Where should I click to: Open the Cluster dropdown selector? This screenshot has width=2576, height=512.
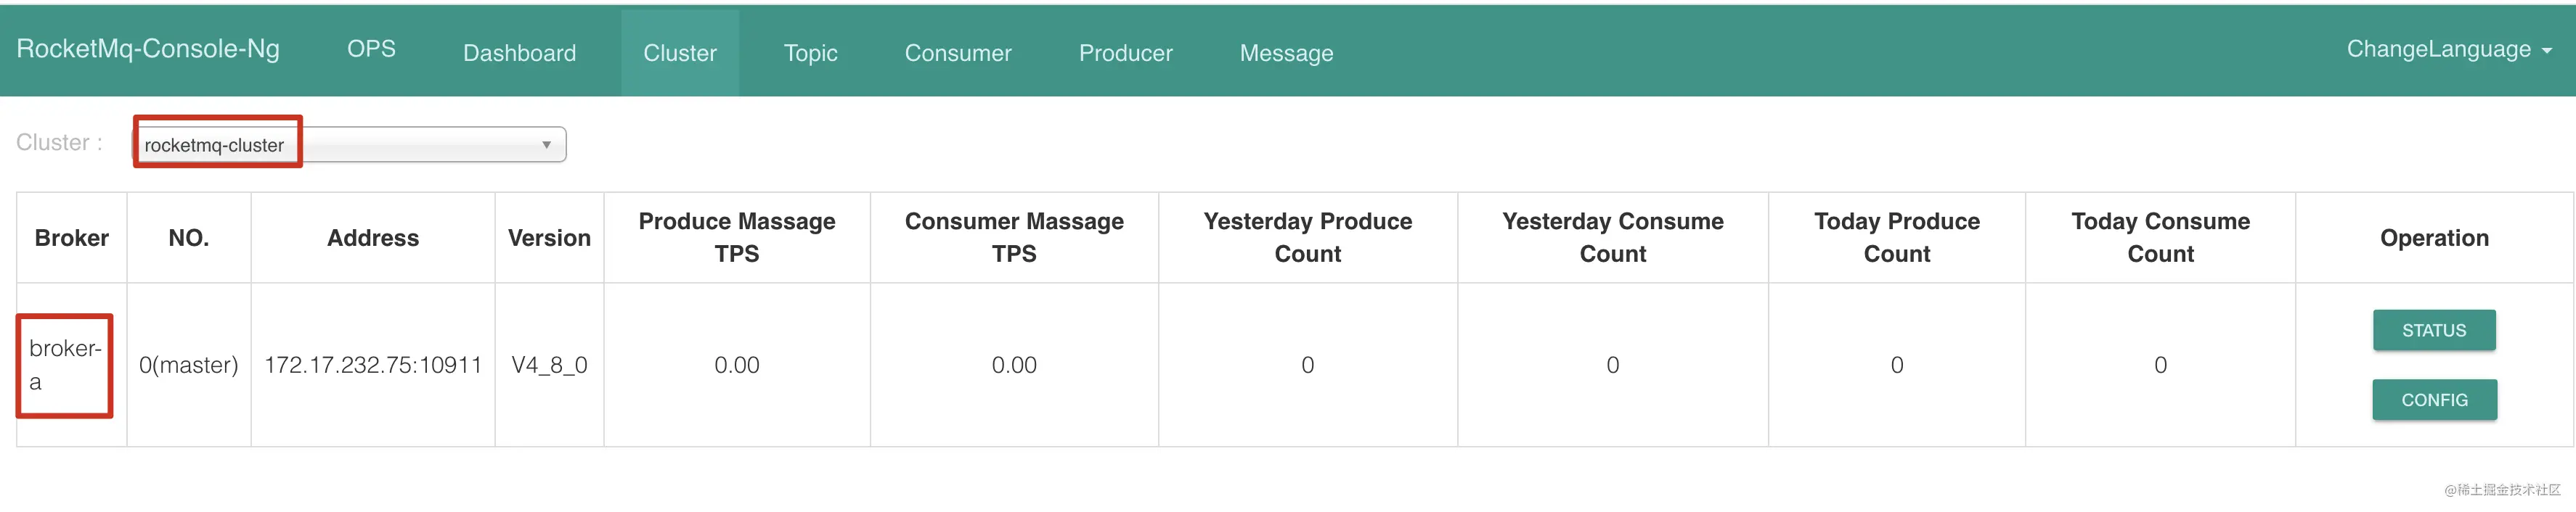(x=350, y=145)
